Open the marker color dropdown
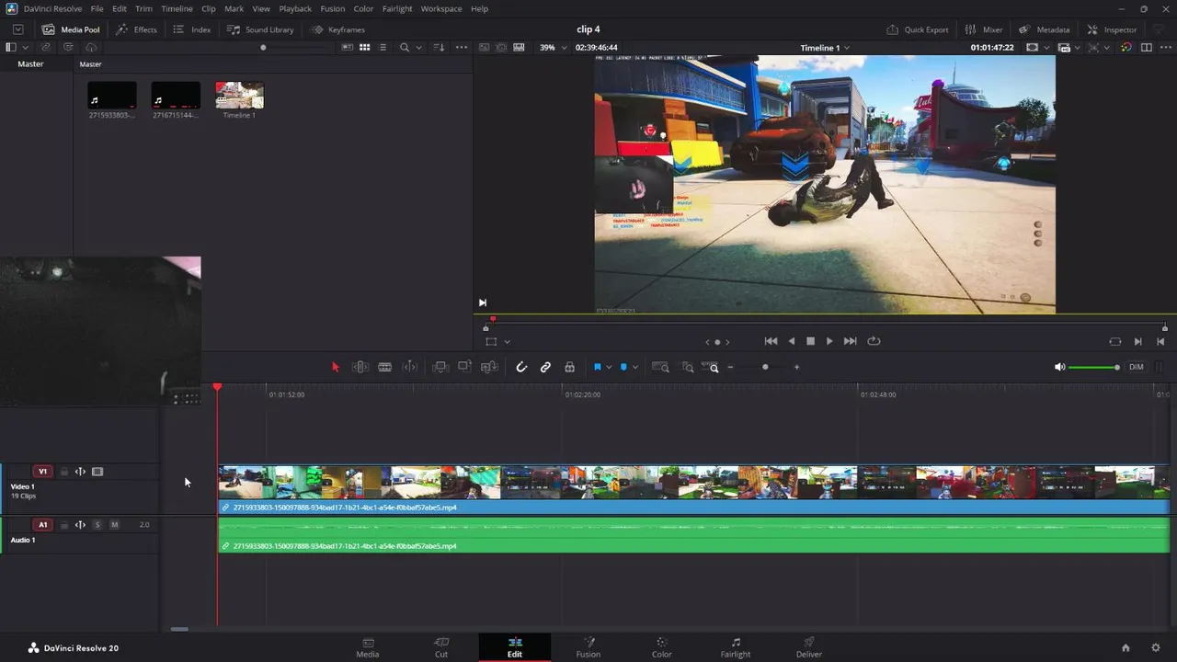 point(635,368)
